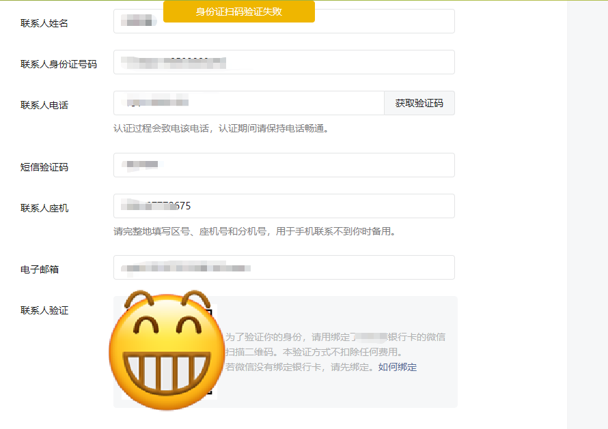Click hint text 认证过程会致电该电话
The height and width of the screenshot is (429, 608).
click(x=161, y=128)
